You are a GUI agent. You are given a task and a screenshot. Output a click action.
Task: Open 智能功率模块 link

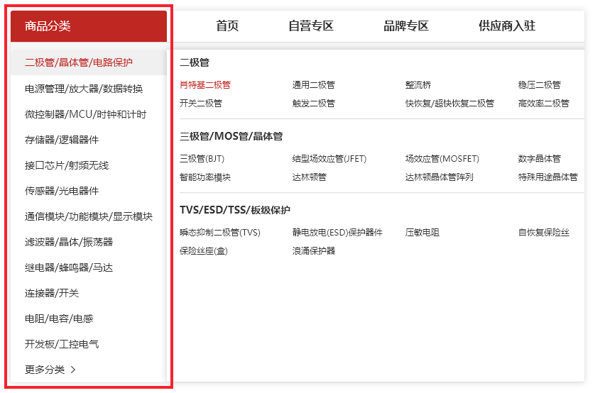[205, 177]
